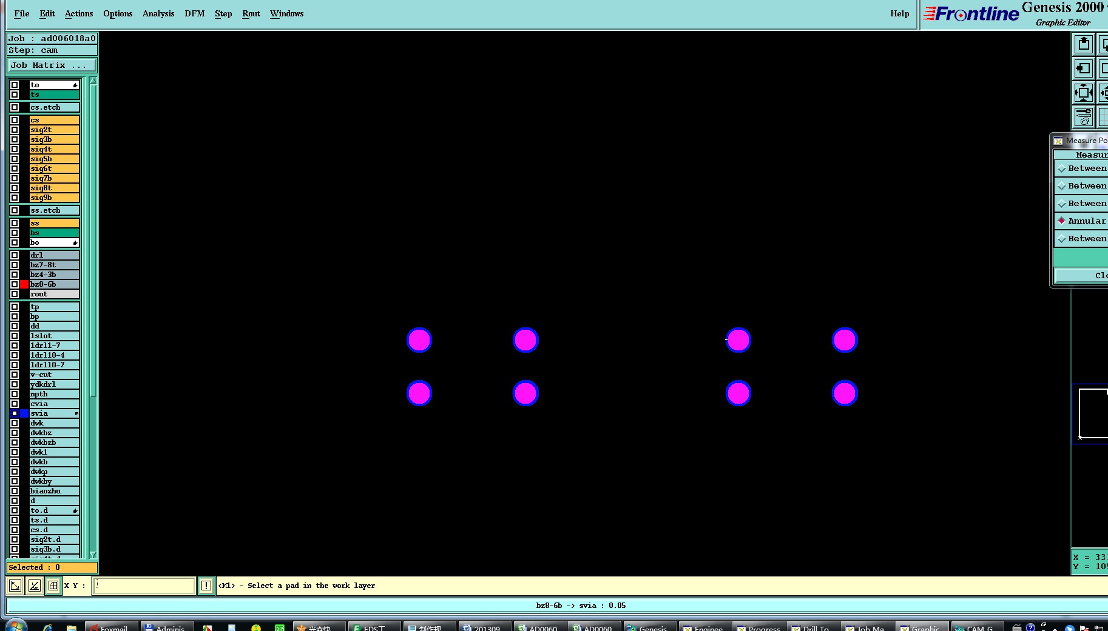Switch to the EDST taskbar item
This screenshot has width=1108, height=631.
(x=374, y=627)
